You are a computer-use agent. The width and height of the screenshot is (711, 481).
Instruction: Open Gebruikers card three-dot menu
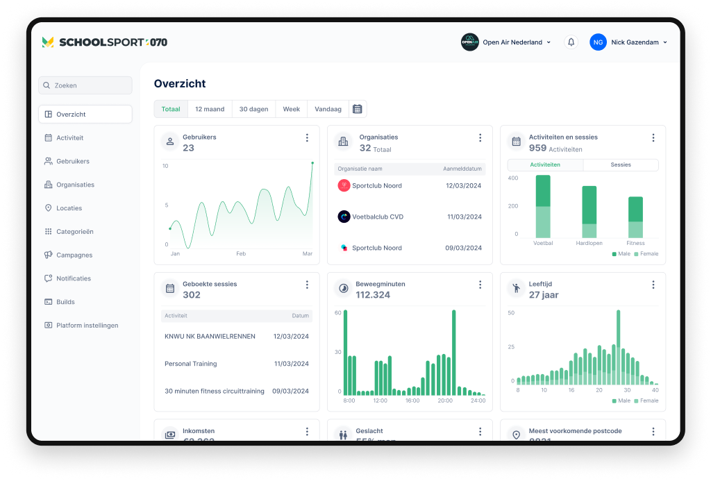(307, 138)
